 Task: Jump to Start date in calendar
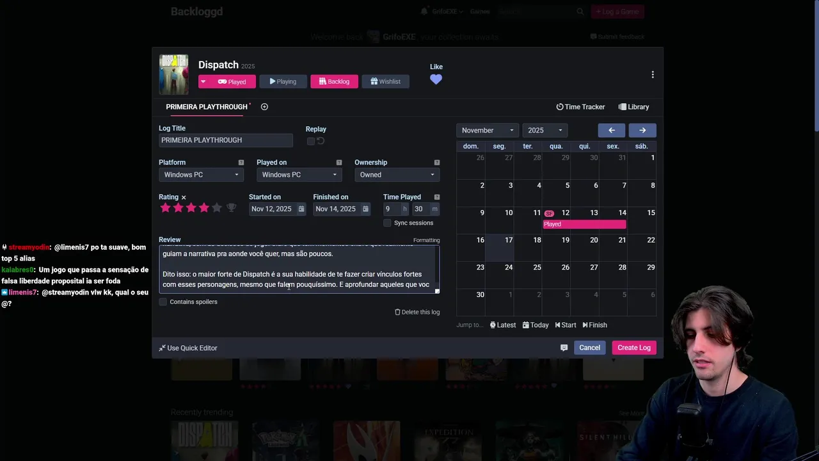566,325
